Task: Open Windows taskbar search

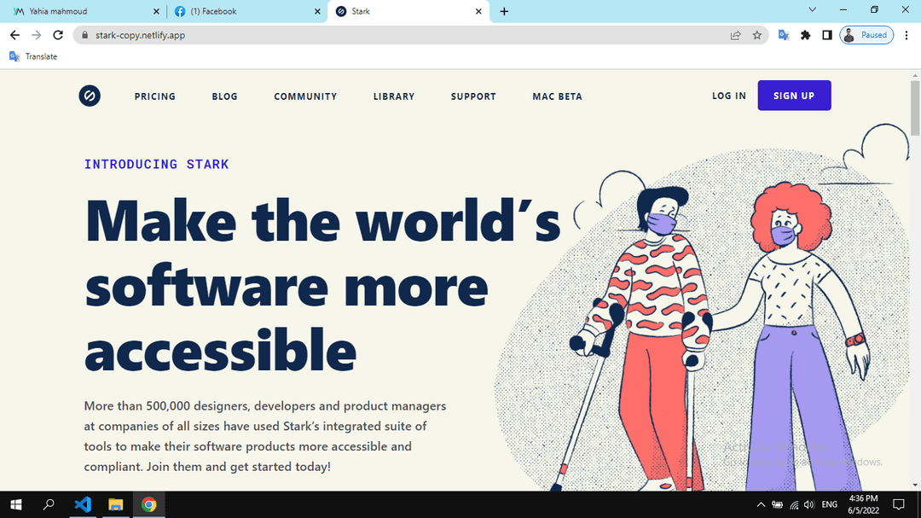Action: tap(49, 504)
